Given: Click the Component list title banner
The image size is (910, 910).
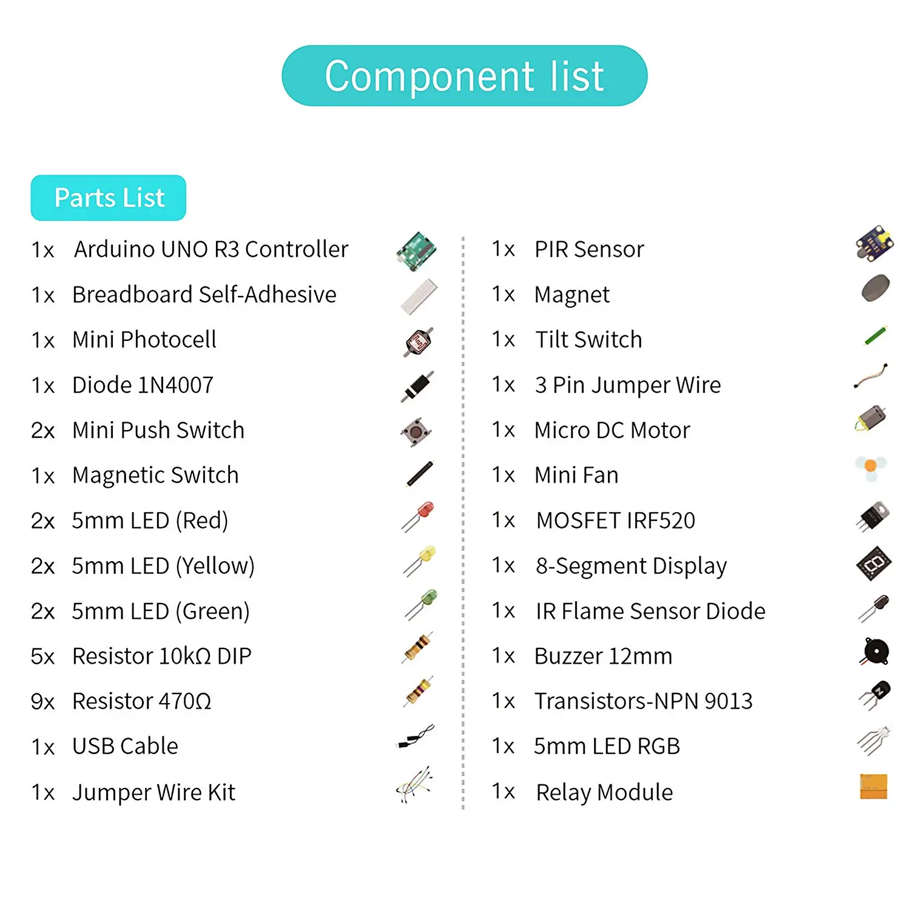Looking at the screenshot, I should tap(465, 76).
